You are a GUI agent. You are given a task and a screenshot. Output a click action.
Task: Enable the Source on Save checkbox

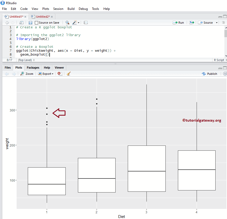tap(36, 22)
